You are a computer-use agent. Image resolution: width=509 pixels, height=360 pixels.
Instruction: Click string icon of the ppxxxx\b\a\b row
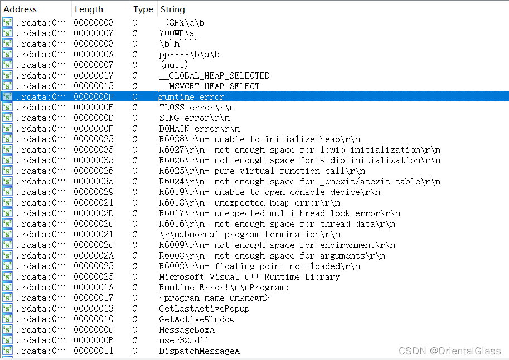(x=7, y=54)
